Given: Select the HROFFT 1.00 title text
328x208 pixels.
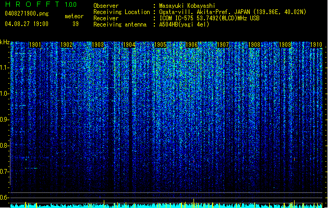Looking at the screenshot, I should (x=41, y=4).
